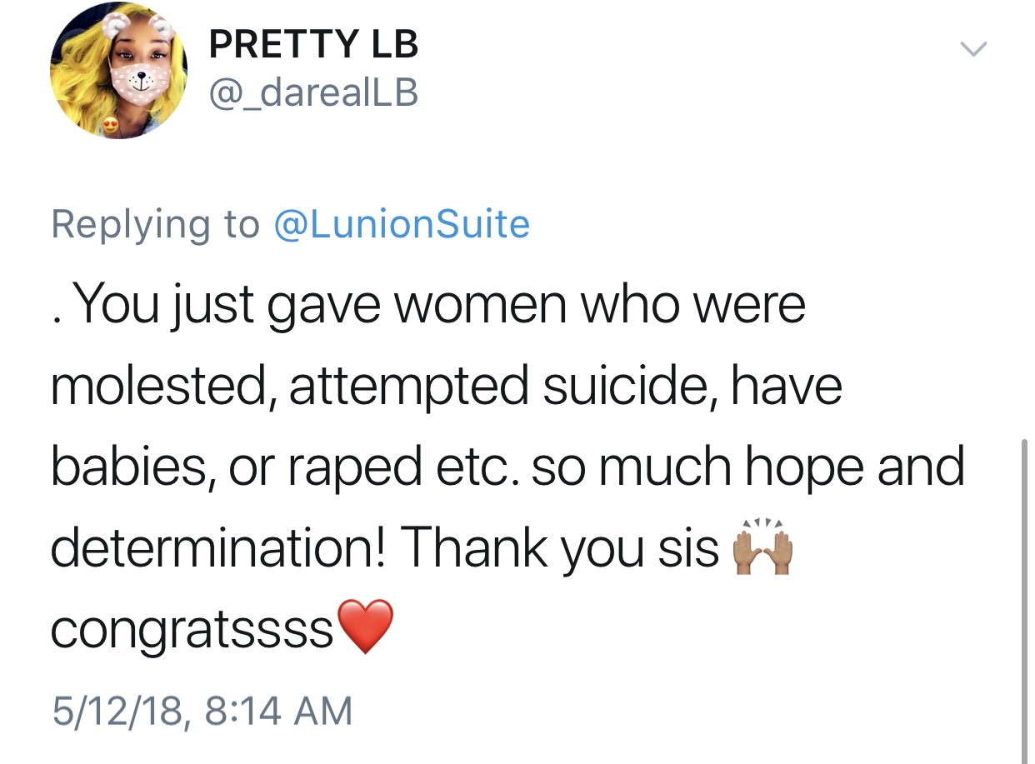Tap the PRETTY LB profile picture
Screen dimensions: 1035x764
coord(118,72)
